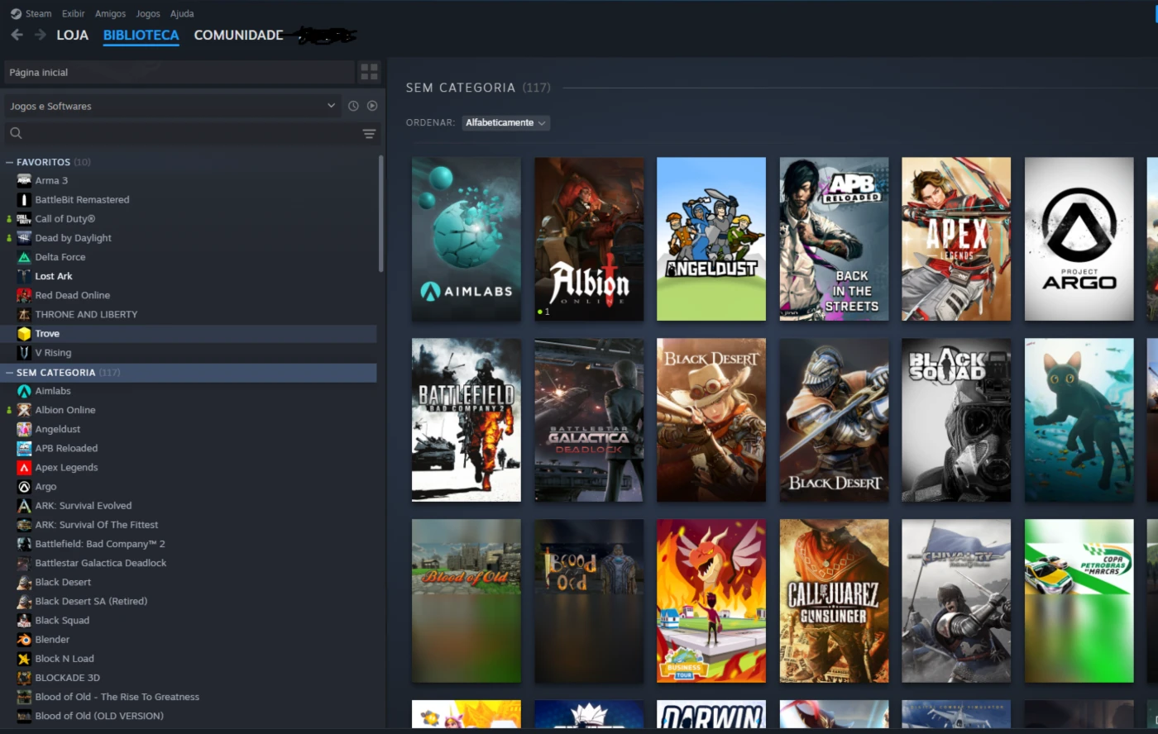This screenshot has width=1158, height=734.
Task: Open Alfabeticamente sort dropdown
Action: click(x=505, y=122)
